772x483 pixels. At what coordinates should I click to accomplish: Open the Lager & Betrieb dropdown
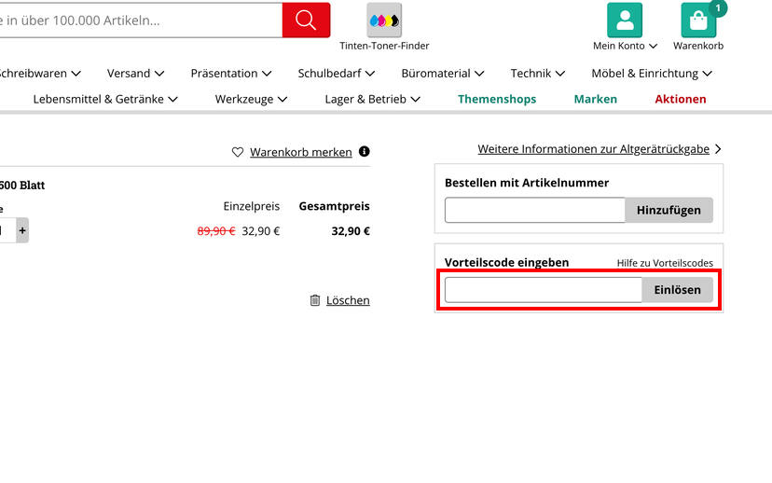click(x=373, y=99)
